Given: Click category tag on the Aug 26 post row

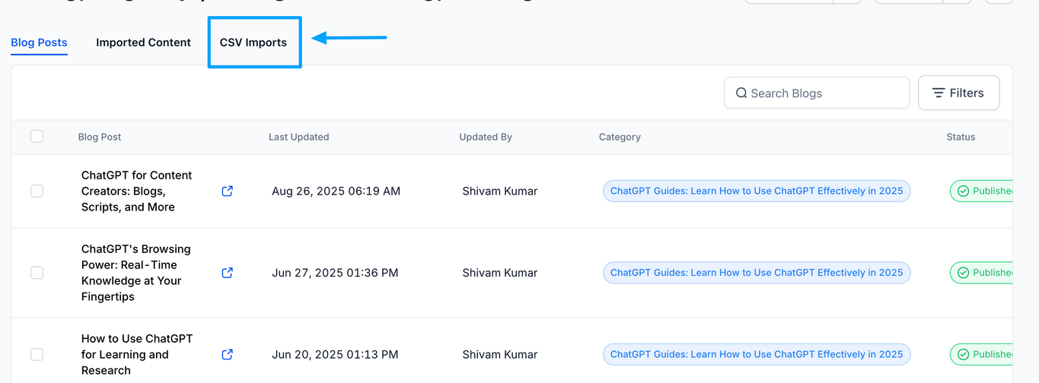Looking at the screenshot, I should coord(756,191).
